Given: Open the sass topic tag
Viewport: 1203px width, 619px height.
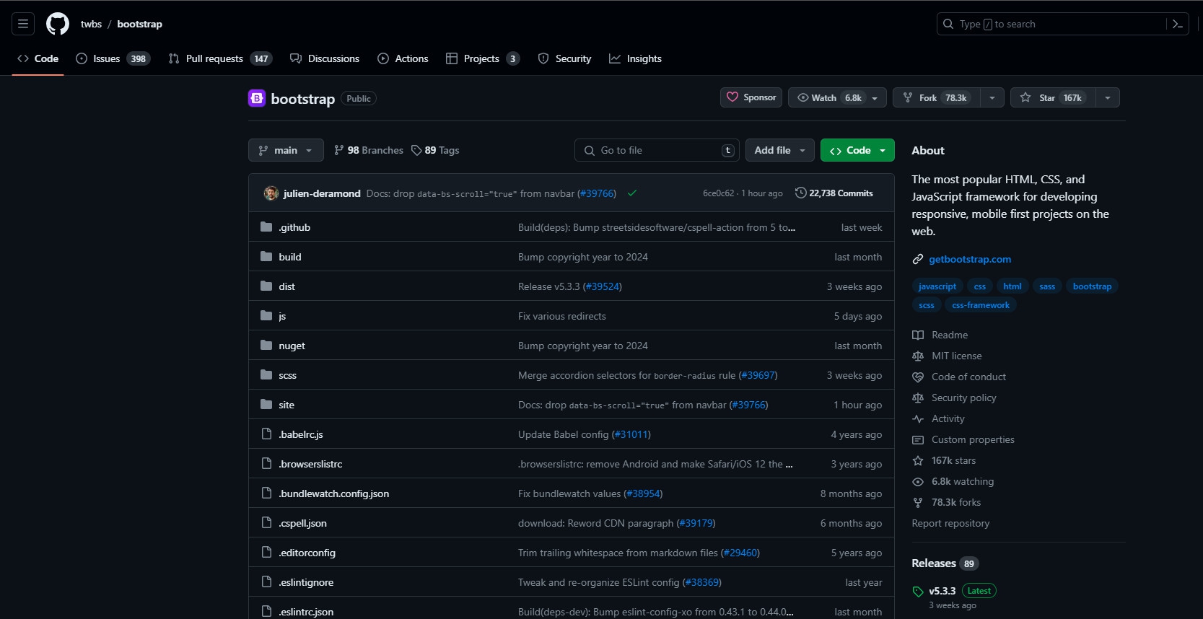Looking at the screenshot, I should pos(1047,286).
